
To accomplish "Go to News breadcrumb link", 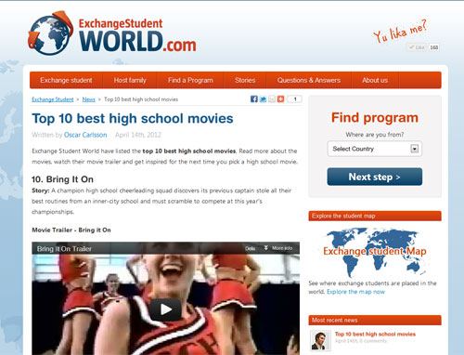I will (88, 99).
